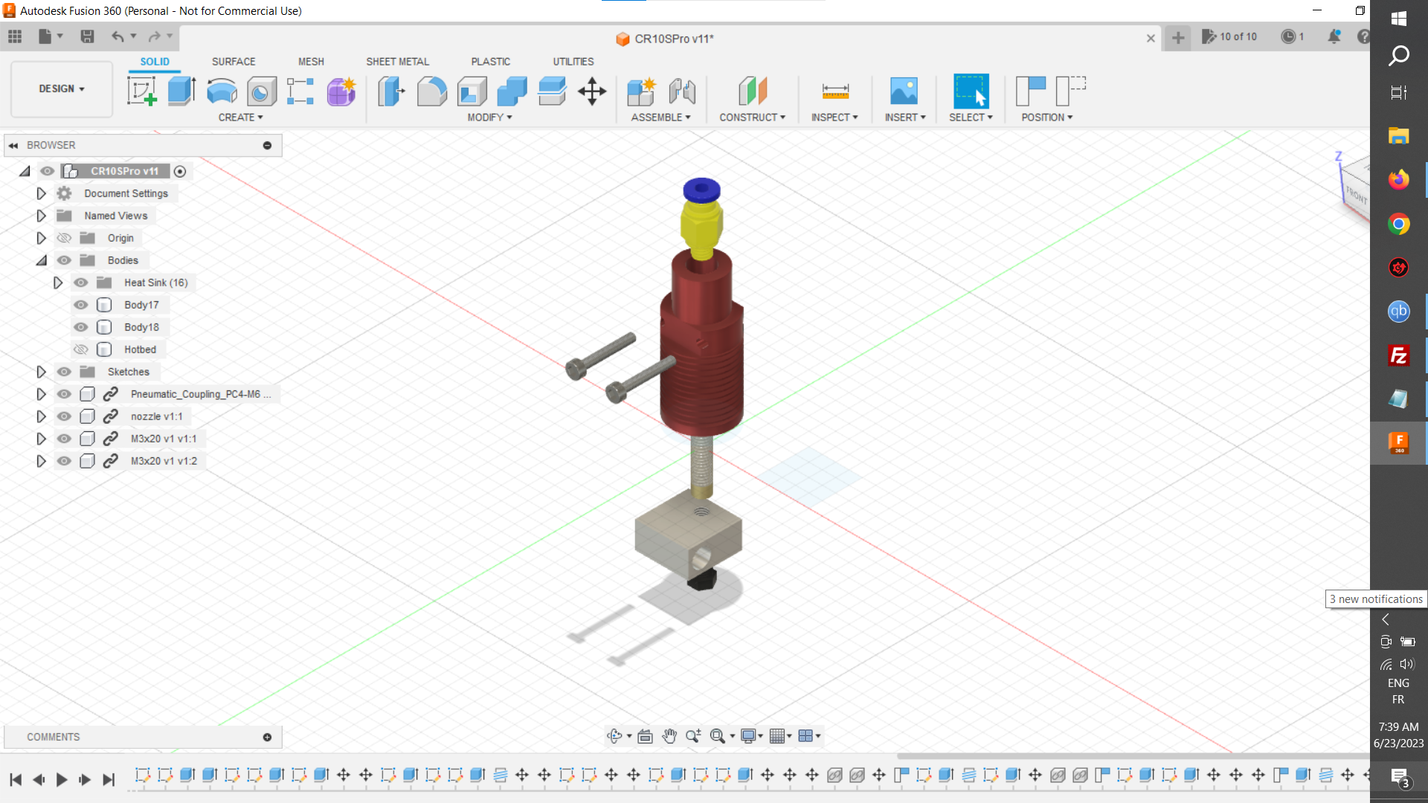Switch to the SHEET METAL tab
Viewport: 1428px width, 803px height.
click(x=397, y=62)
